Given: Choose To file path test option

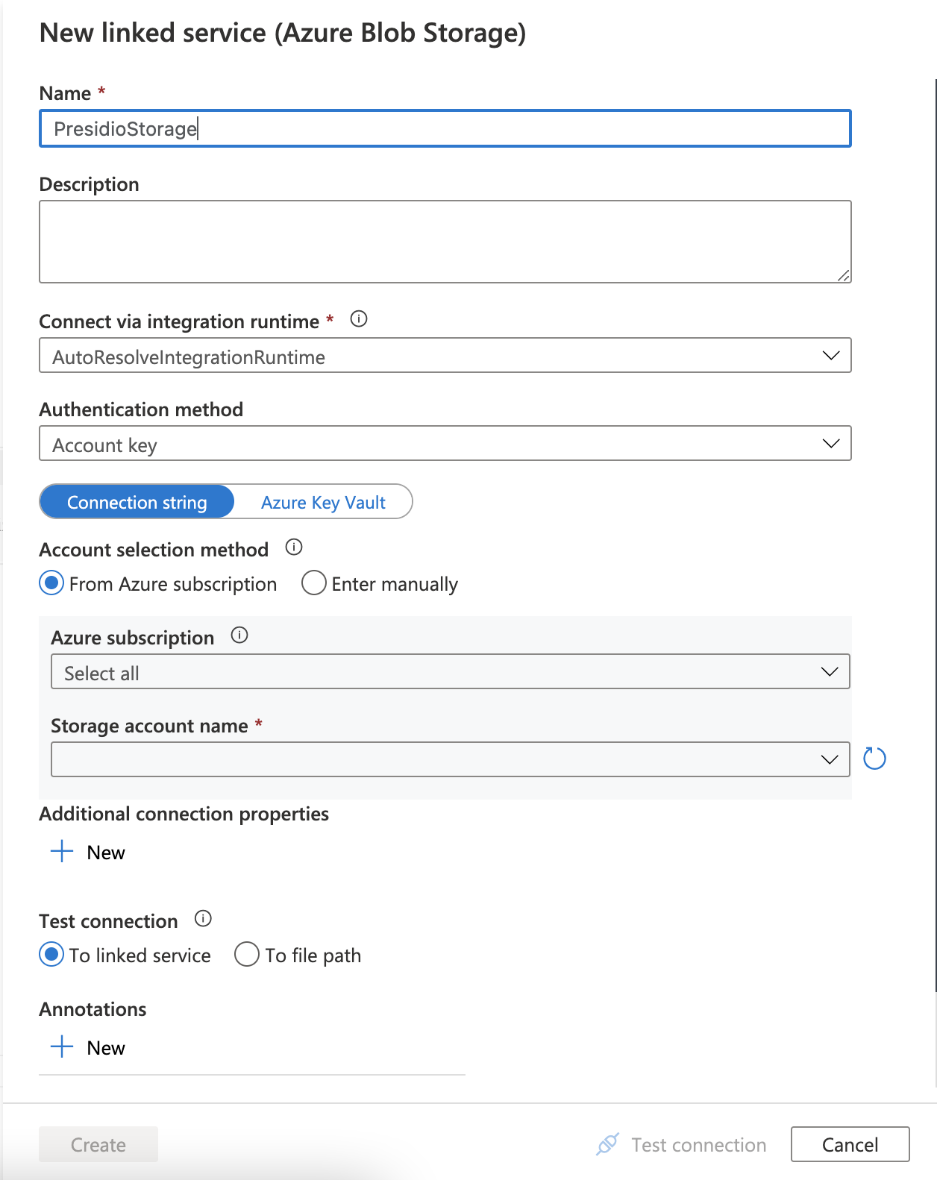Looking at the screenshot, I should (247, 955).
